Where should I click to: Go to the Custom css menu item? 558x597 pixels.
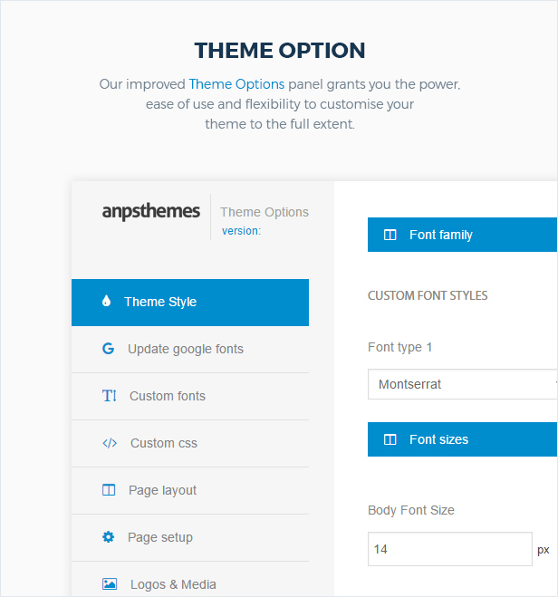[163, 443]
